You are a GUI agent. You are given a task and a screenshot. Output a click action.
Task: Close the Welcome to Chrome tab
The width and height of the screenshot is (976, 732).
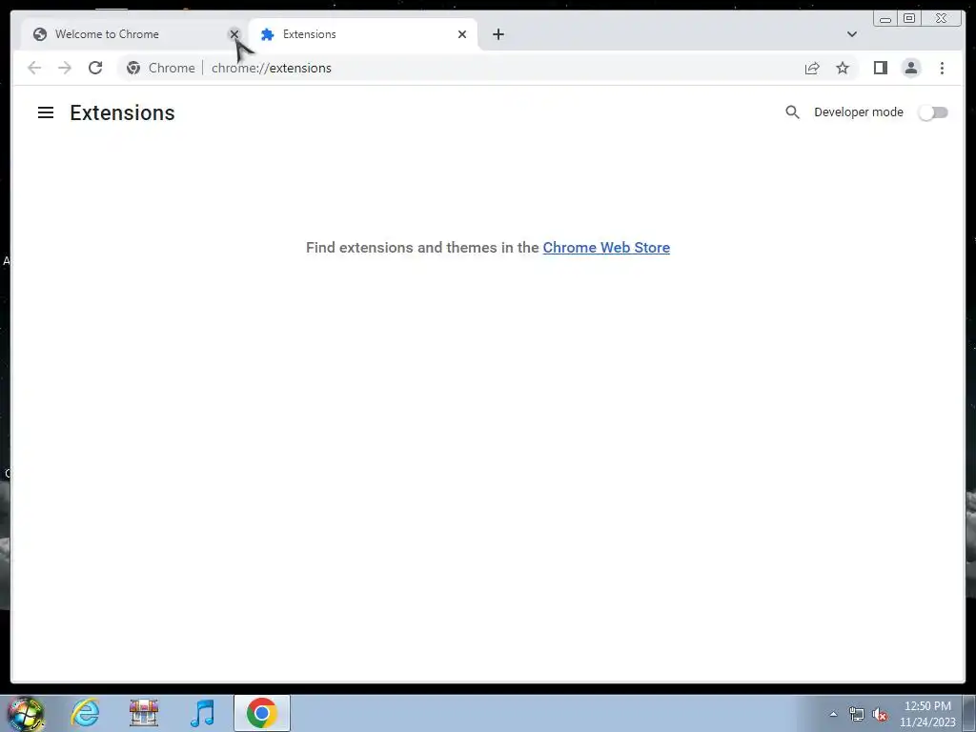(x=234, y=34)
